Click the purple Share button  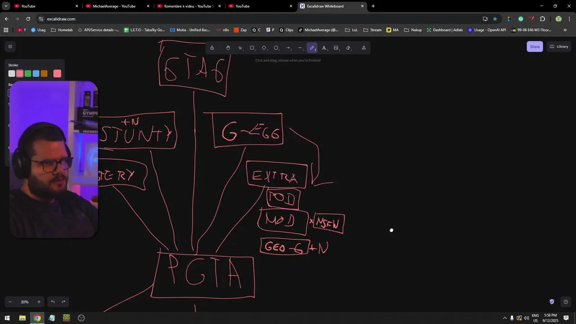535,46
